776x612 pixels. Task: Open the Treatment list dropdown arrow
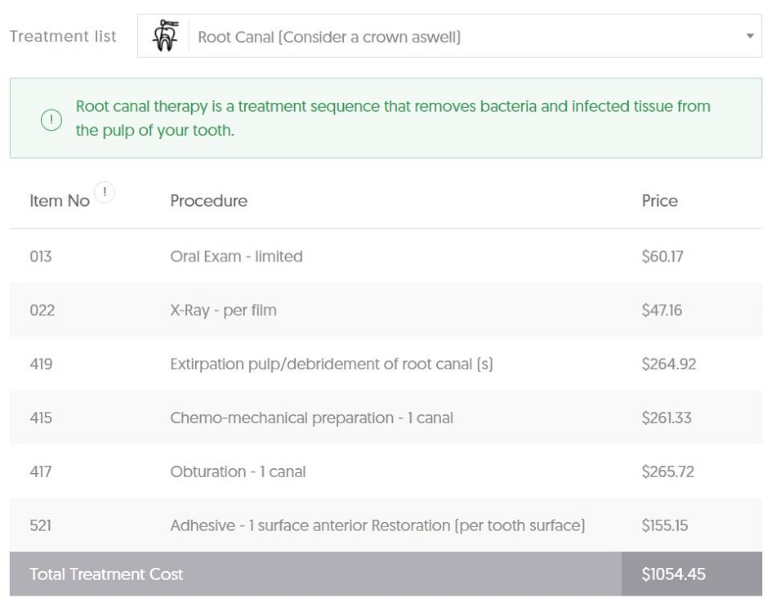point(750,36)
